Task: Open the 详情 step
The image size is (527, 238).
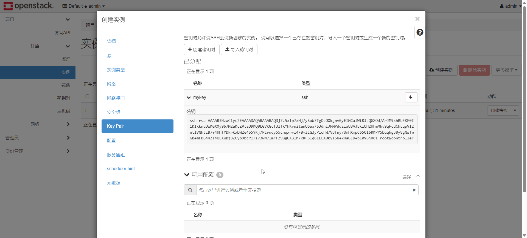Action: pyautogui.click(x=111, y=41)
